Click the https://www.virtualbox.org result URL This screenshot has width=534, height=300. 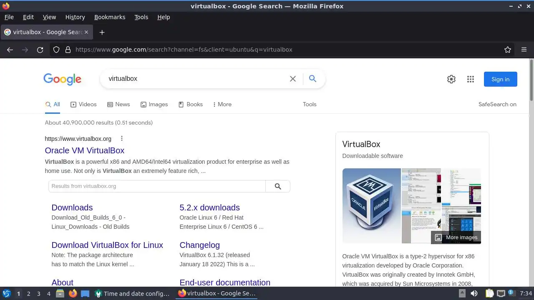[x=78, y=139]
